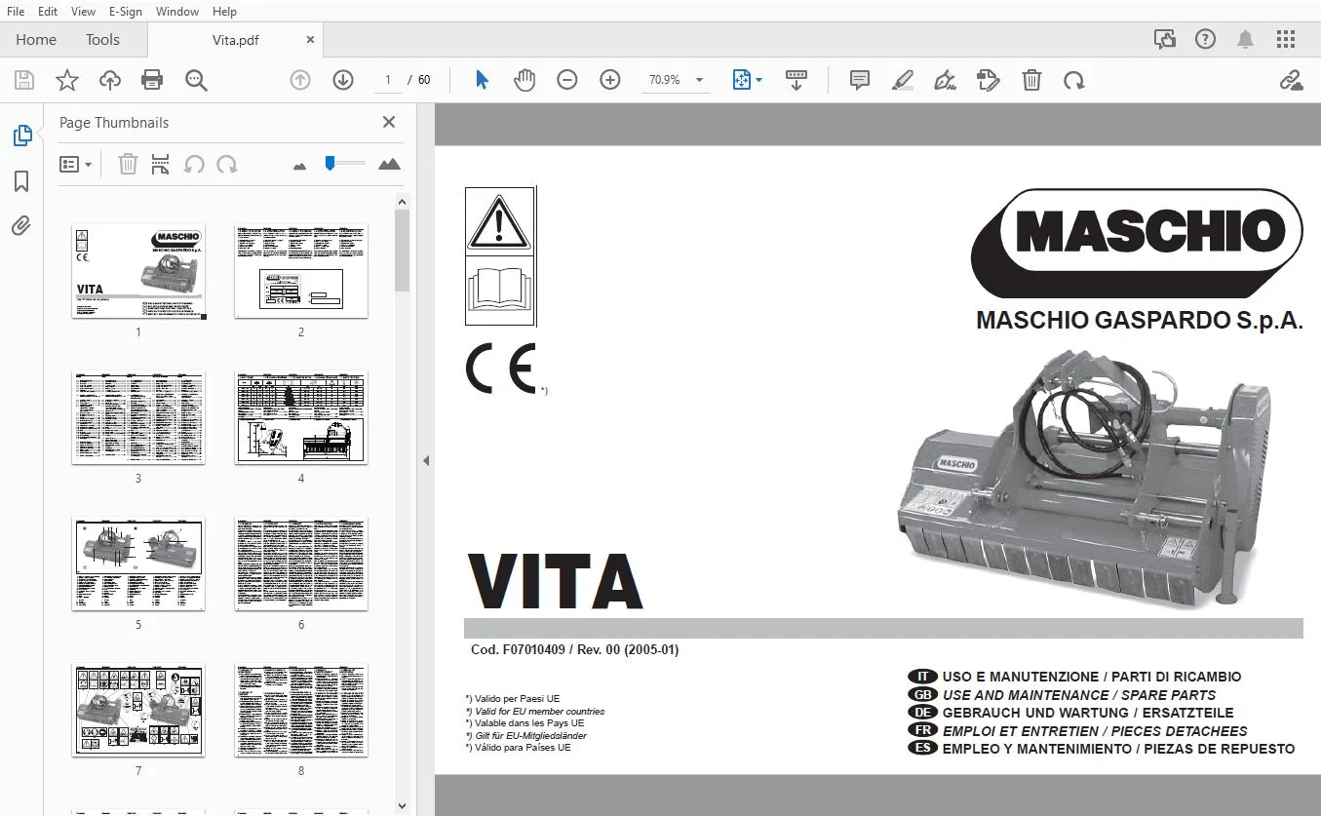Open the Help menu
This screenshot has width=1321, height=816.
(x=224, y=12)
